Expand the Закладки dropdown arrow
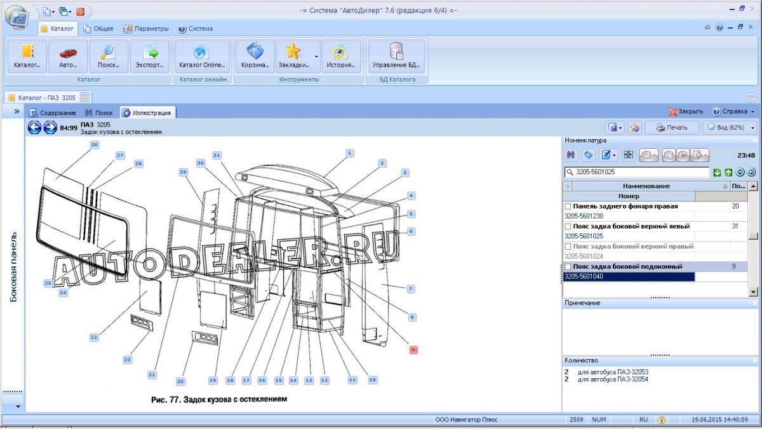 (316, 56)
